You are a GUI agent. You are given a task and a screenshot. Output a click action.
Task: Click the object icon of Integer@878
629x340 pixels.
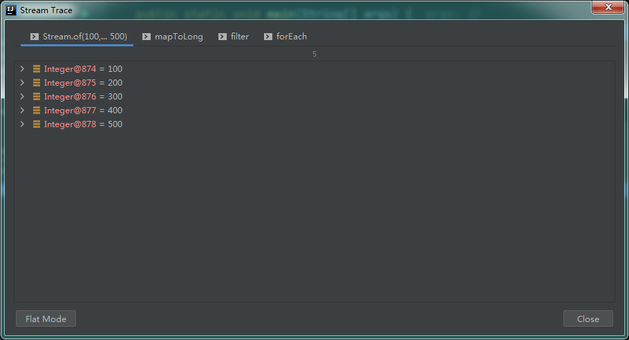(37, 124)
